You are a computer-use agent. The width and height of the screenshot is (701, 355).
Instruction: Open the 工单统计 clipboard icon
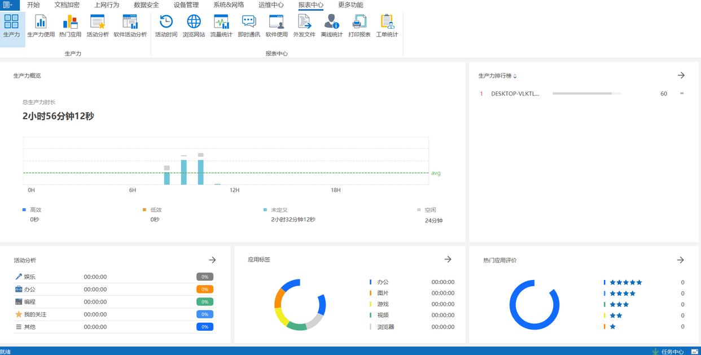387,26
